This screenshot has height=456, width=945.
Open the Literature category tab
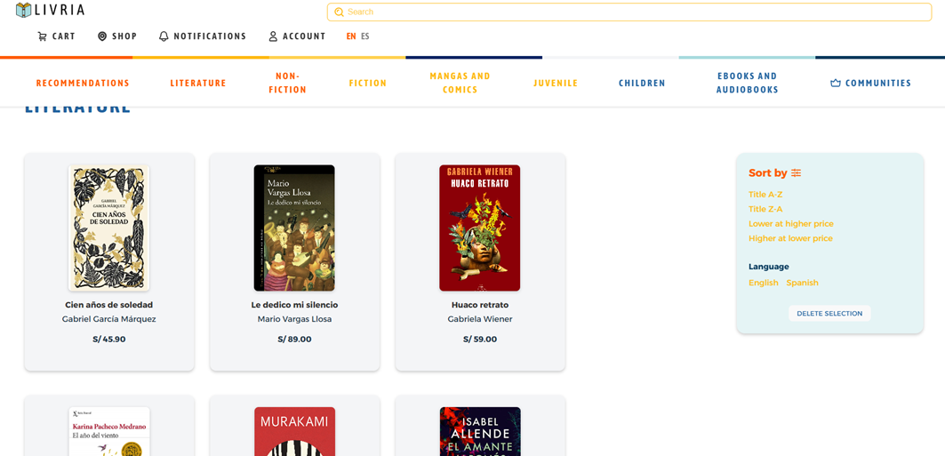point(198,84)
